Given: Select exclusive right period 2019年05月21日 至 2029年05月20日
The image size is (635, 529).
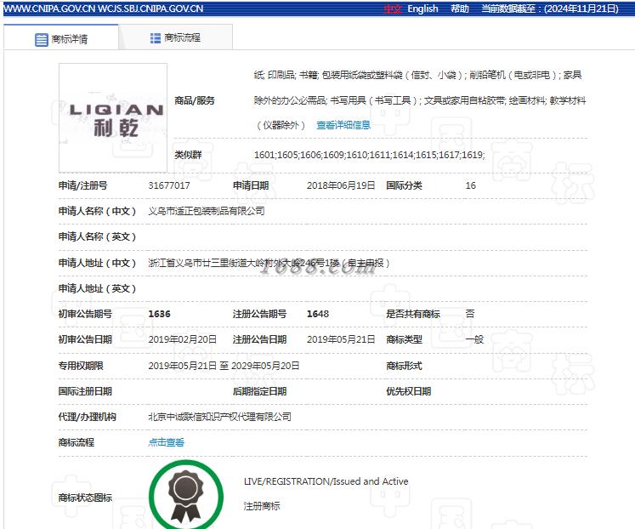Looking at the screenshot, I should [224, 366].
